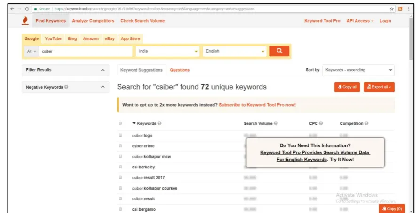Image resolution: width=420 pixels, height=213 pixels.
Task: Click Keyword Tool Pro Provides Search Volume link
Action: point(315,156)
